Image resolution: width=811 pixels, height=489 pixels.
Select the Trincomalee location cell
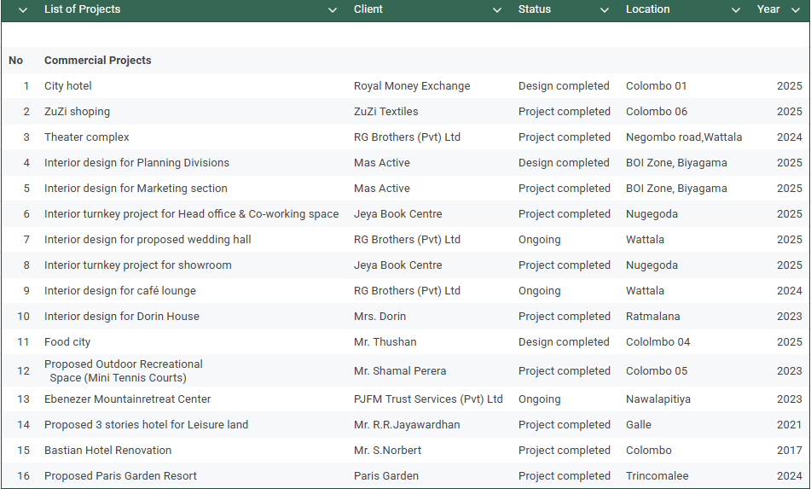[657, 476]
